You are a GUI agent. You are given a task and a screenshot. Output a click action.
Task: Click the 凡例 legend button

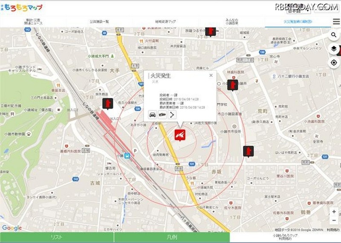click(172, 237)
